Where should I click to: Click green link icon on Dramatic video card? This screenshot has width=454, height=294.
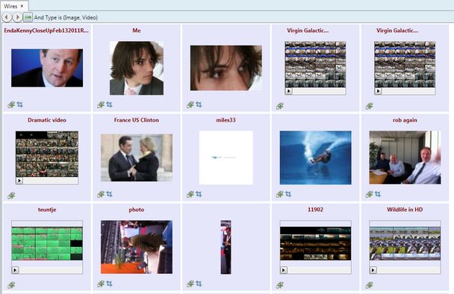11,196
